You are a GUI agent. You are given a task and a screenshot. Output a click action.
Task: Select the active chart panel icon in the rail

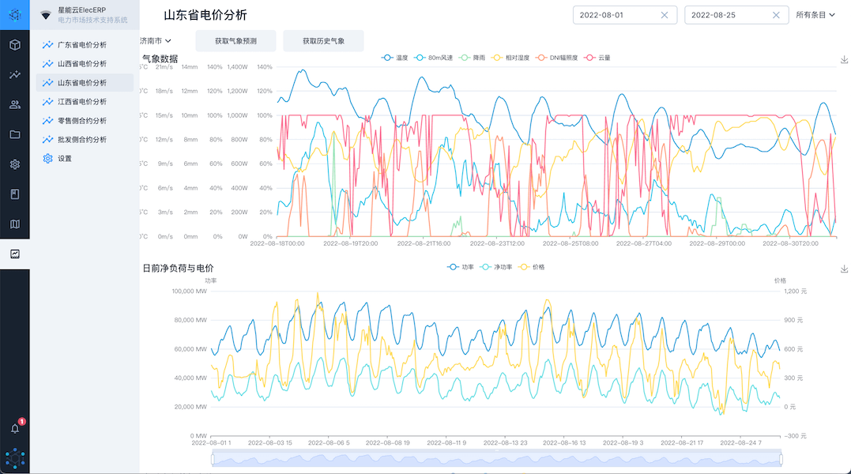coord(15,254)
